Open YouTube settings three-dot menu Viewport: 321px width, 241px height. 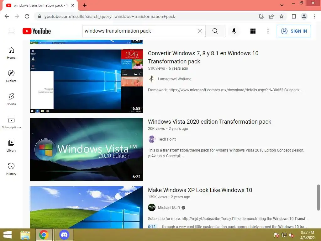tap(268, 31)
